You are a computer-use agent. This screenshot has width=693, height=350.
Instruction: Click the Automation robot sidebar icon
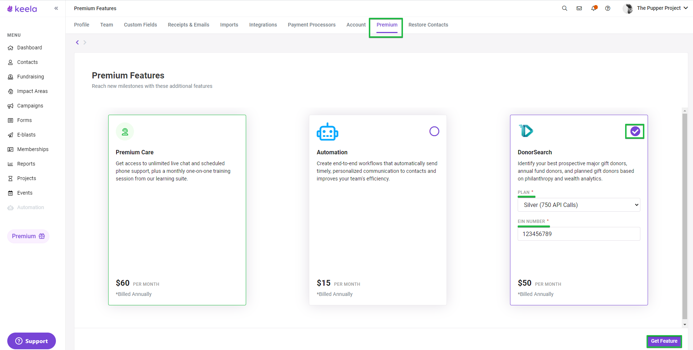coord(11,207)
